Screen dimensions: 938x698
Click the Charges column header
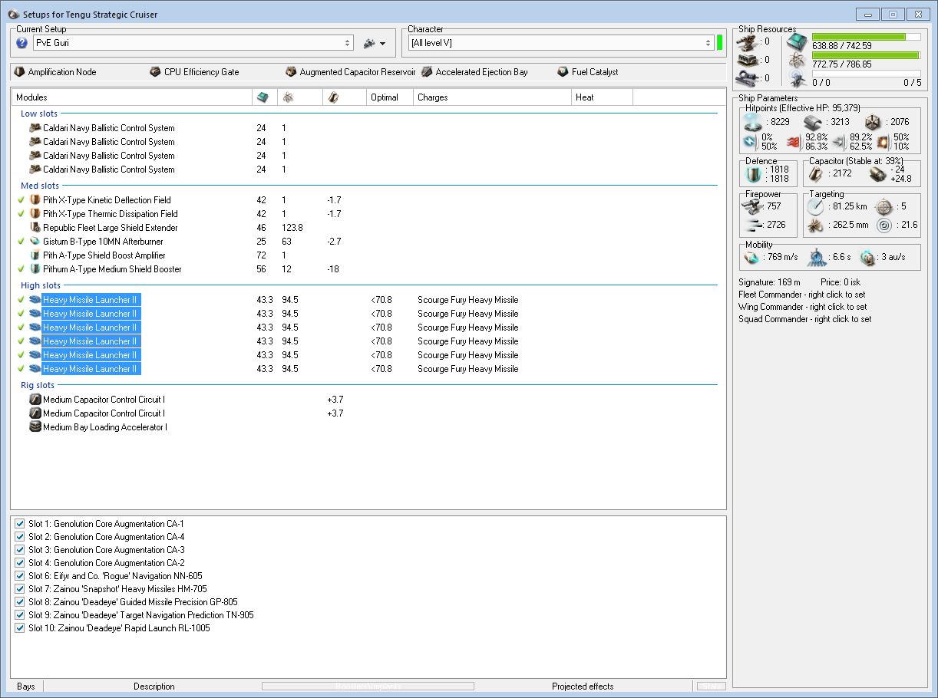493,97
